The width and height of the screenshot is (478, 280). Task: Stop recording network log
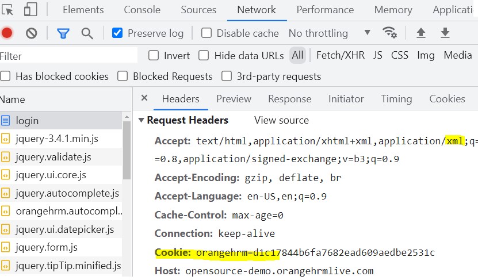coord(7,33)
